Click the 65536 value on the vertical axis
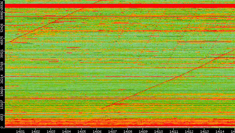 pos(2,6)
